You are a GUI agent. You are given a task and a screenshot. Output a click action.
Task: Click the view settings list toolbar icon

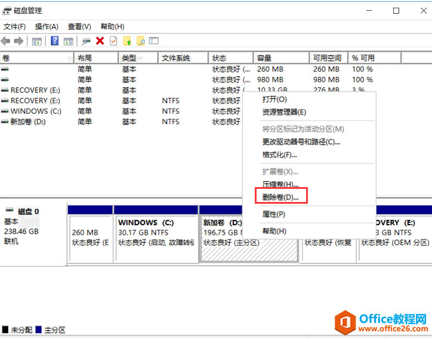pos(153,41)
